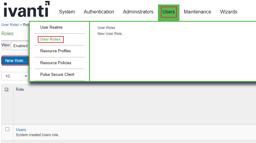256x143 pixels.
Task: Click the ivanti logo
Action: [x=26, y=10]
